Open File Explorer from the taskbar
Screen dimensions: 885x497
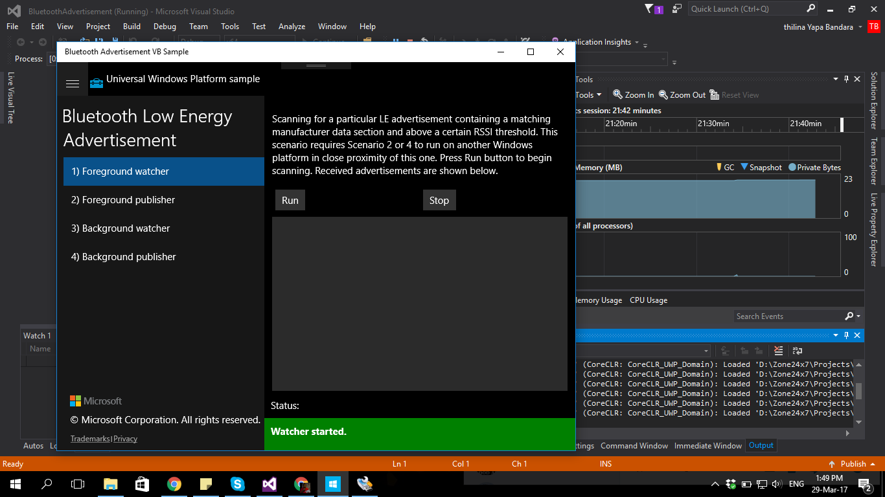coord(111,483)
